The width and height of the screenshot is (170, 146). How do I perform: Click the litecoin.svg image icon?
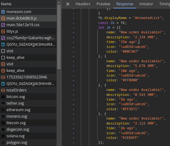3,123
